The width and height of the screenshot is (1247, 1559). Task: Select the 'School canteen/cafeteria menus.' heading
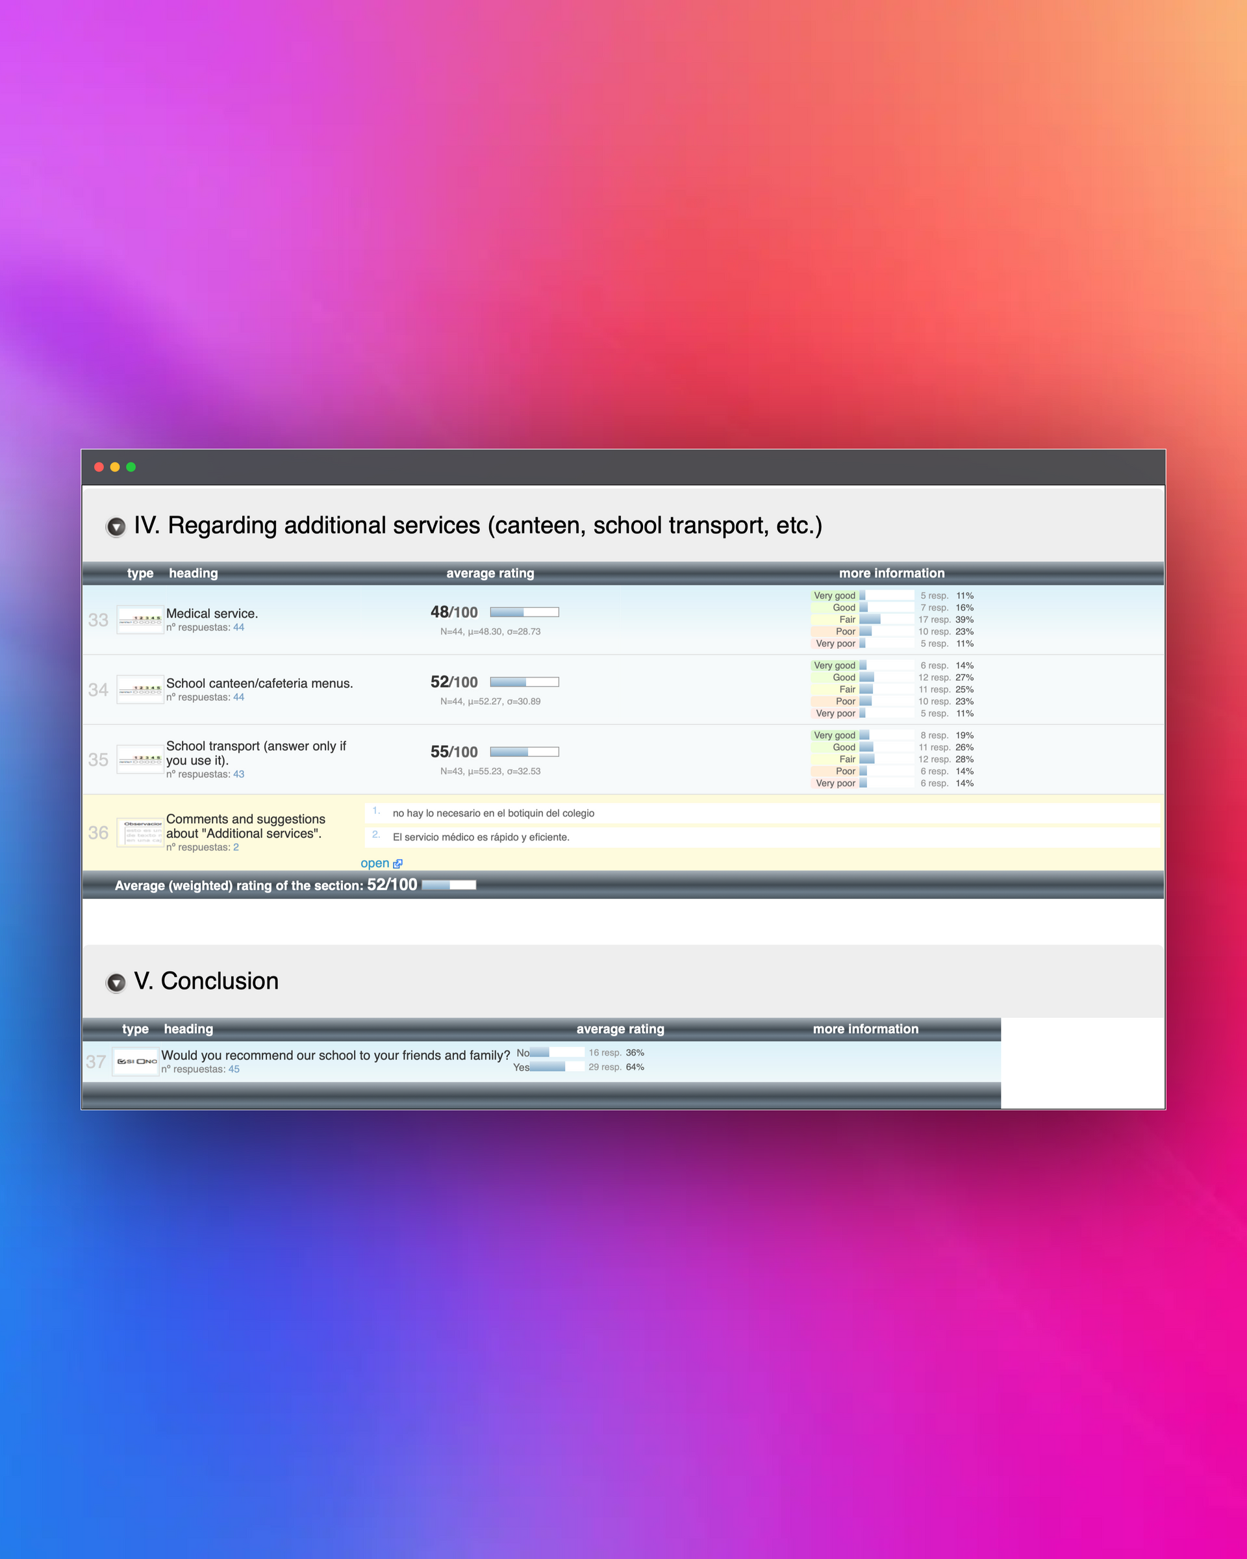[x=260, y=683]
